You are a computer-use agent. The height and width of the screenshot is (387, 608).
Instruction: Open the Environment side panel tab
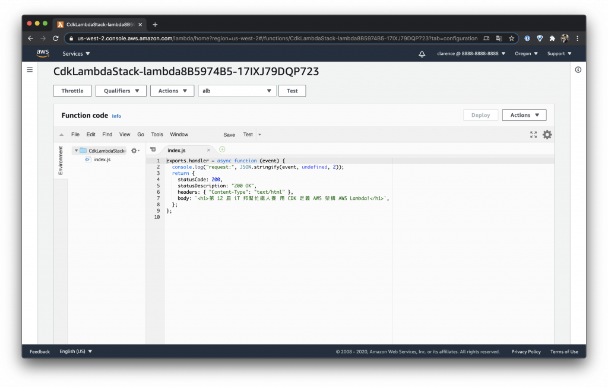click(61, 161)
